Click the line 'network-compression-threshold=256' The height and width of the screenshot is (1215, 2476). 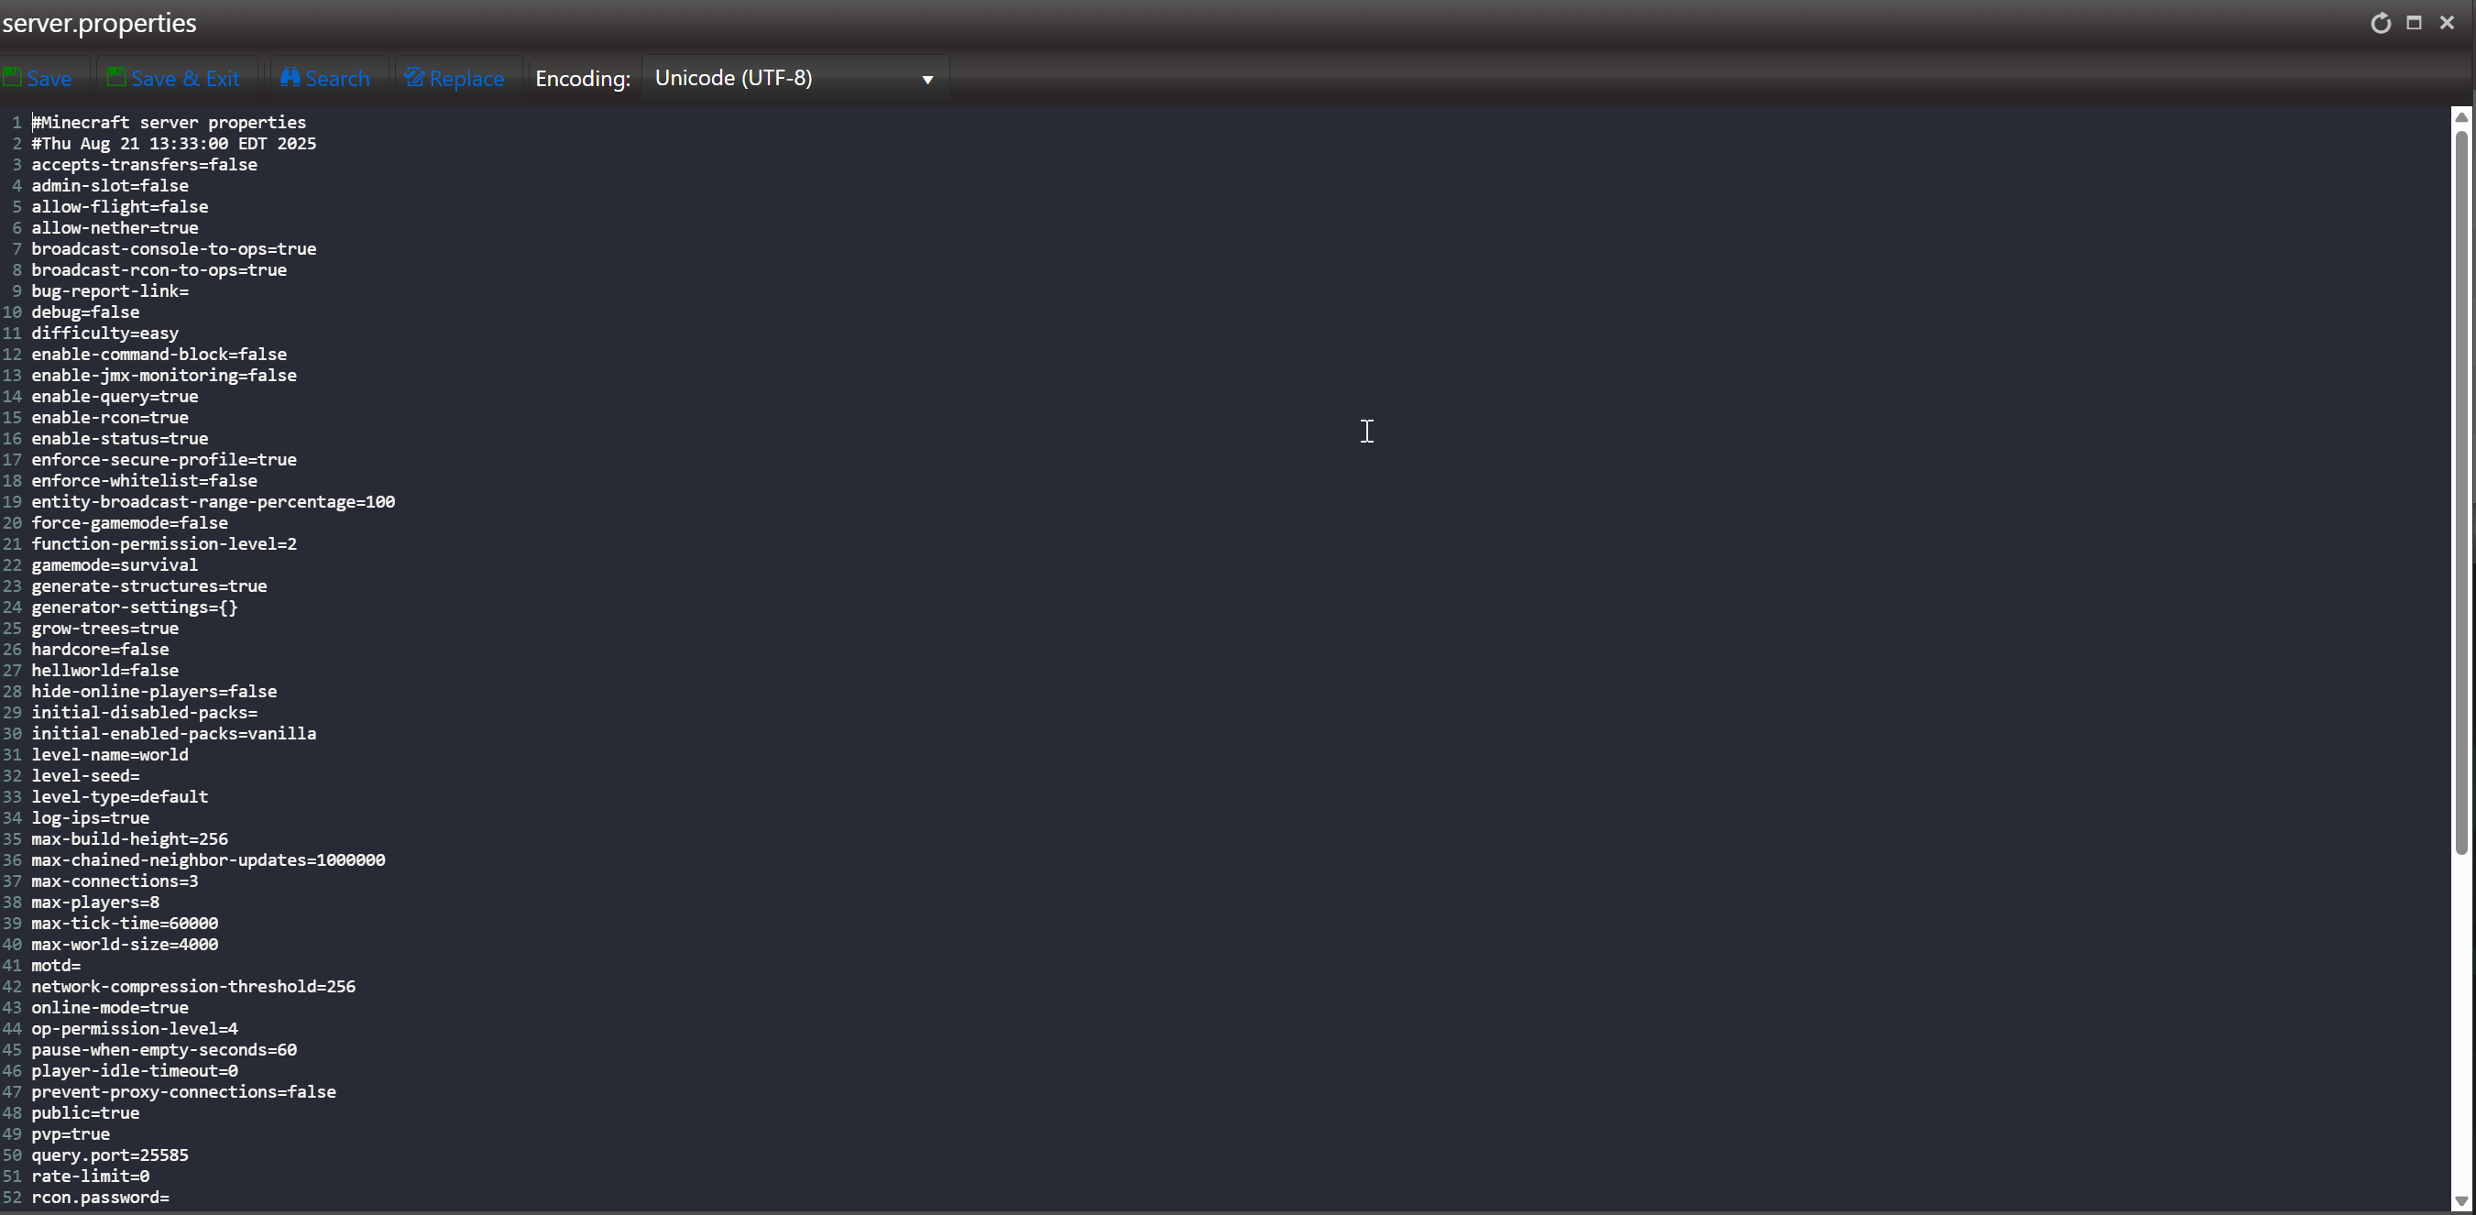(x=193, y=987)
